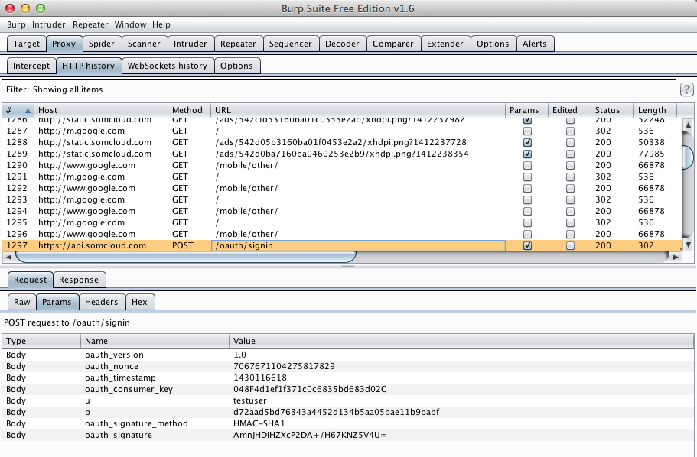Click the split pane divider handle
This screenshot has height=457, width=697.
[348, 266]
